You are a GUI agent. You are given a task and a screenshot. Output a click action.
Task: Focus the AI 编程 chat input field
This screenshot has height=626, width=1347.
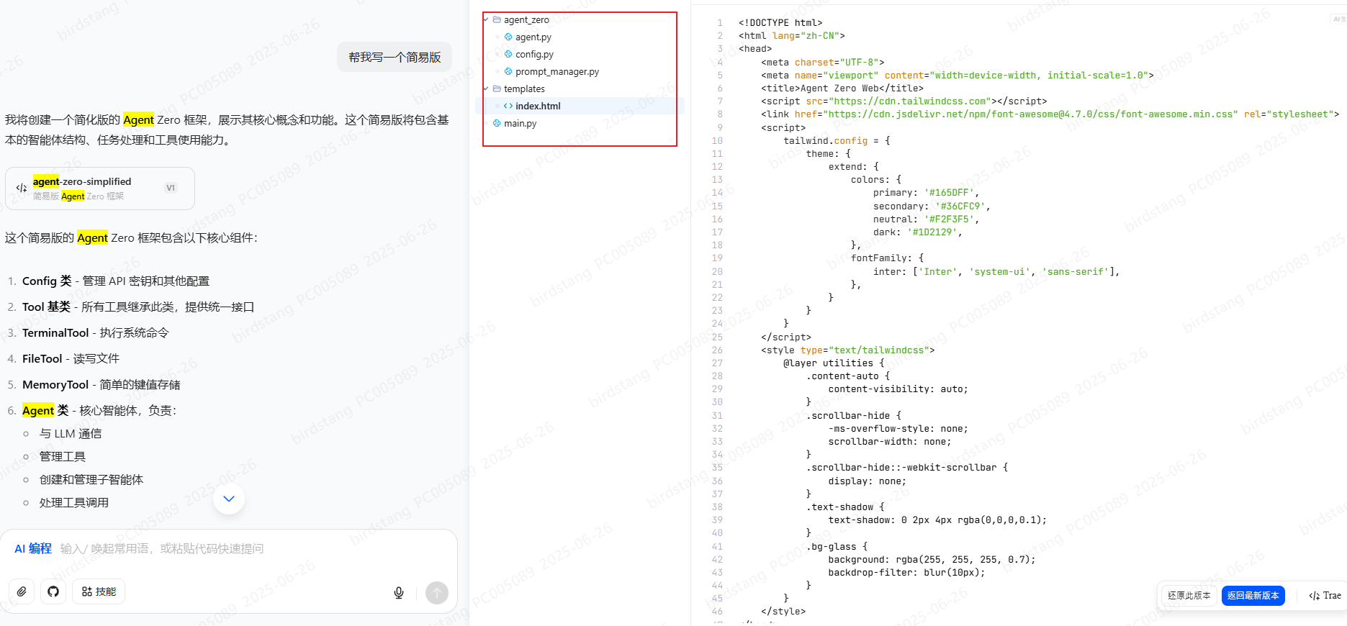tap(230, 549)
